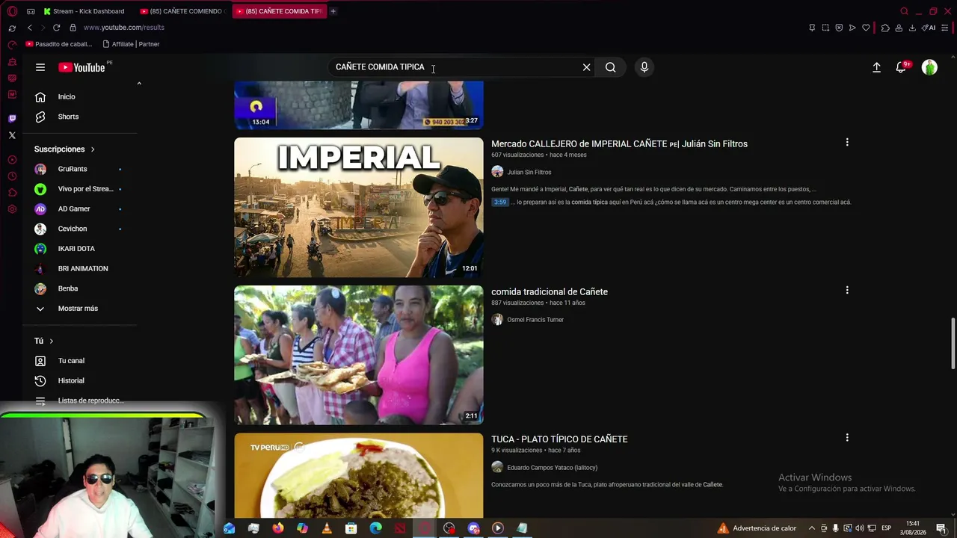Open the Mercado CALLEJERO de IMPERIAL CAÑETE title
This screenshot has height=538, width=957.
[619, 144]
